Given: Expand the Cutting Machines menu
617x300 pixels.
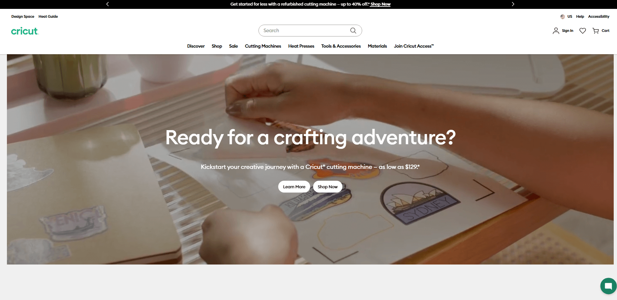Looking at the screenshot, I should click(263, 46).
